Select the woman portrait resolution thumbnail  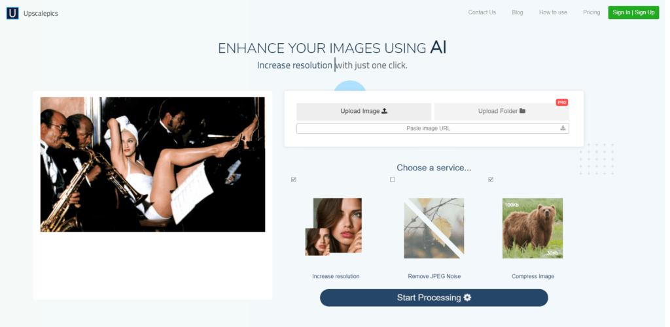(x=334, y=226)
